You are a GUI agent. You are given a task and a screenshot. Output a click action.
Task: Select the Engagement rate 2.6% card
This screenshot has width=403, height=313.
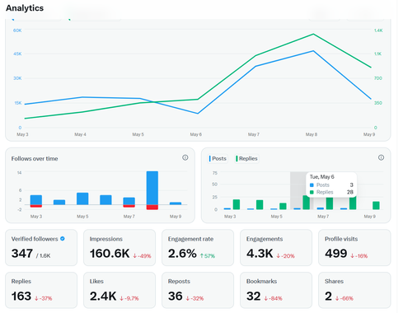[x=198, y=248]
